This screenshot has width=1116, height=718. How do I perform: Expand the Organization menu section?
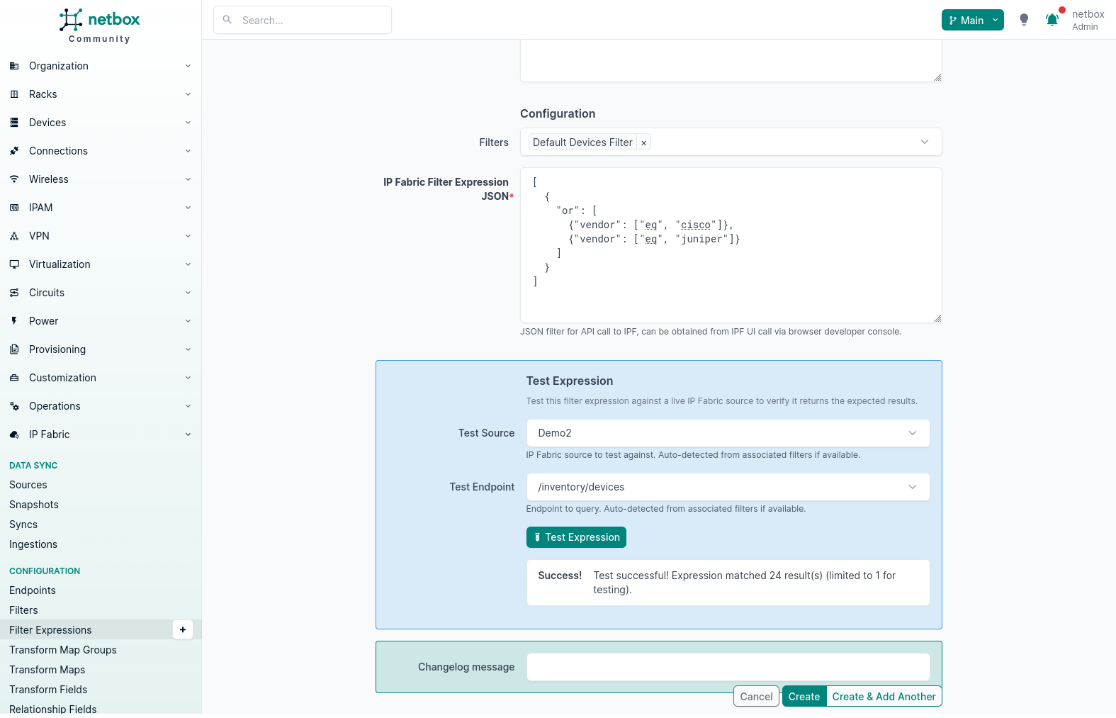[x=100, y=66]
